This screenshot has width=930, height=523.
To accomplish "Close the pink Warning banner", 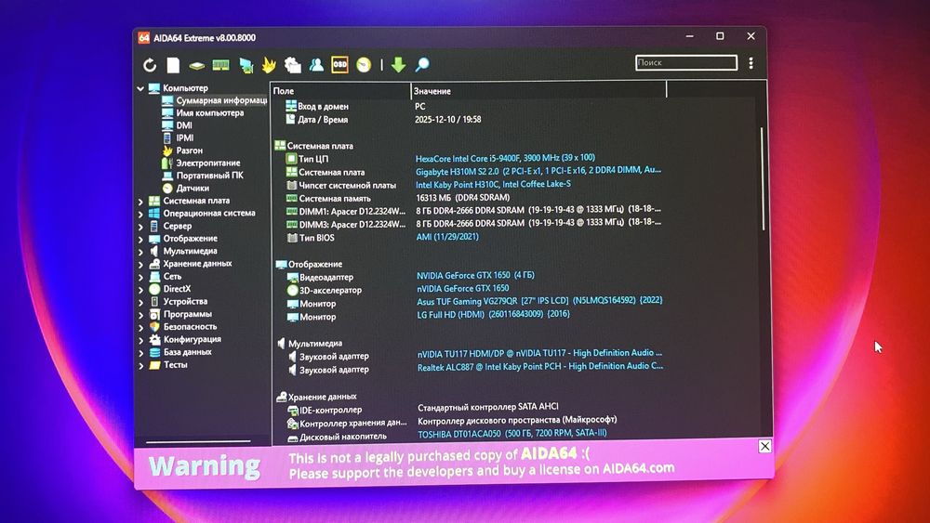I will tap(764, 446).
